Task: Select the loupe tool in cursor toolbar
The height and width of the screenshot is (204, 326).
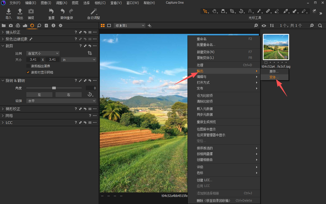Action: point(223,11)
